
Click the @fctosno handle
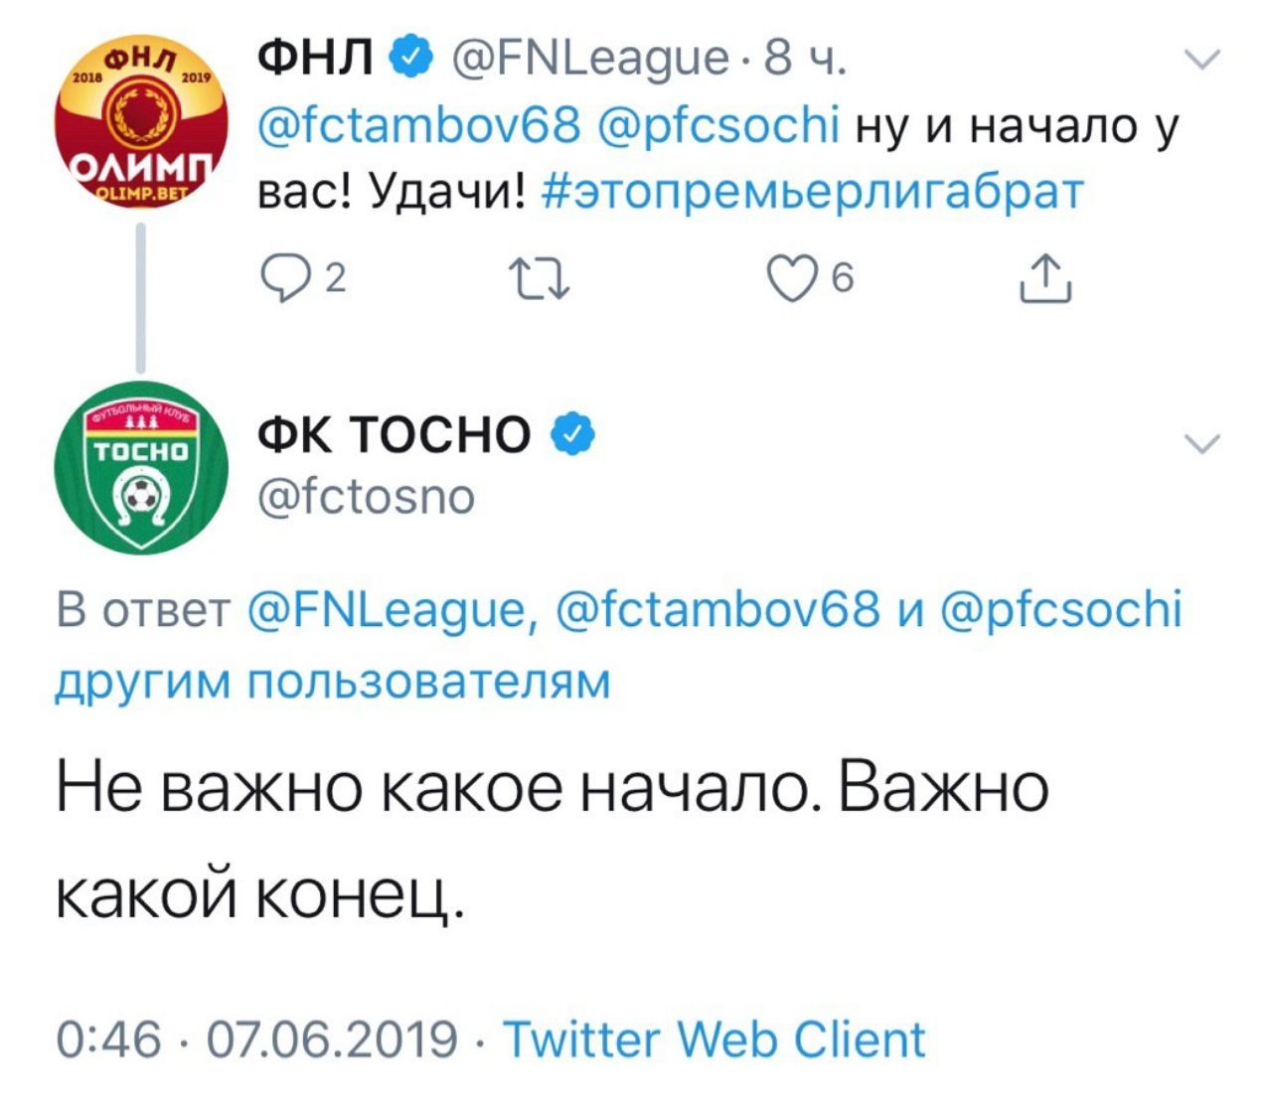click(366, 495)
